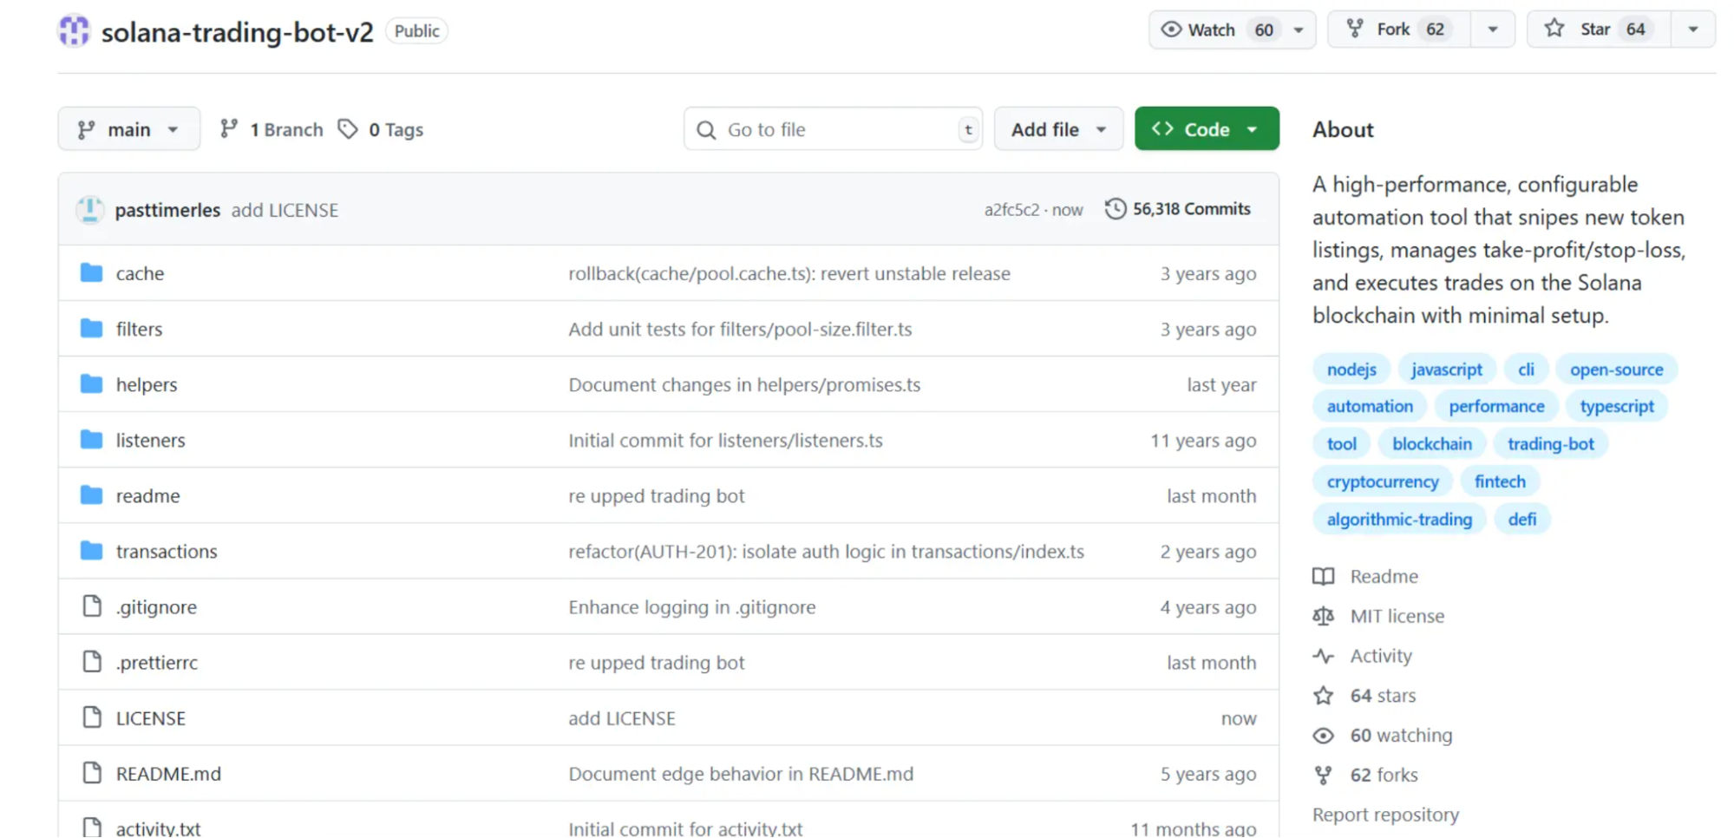Click the tag icon next to 0 Tags
Screen dimensions: 1734x838
(348, 129)
